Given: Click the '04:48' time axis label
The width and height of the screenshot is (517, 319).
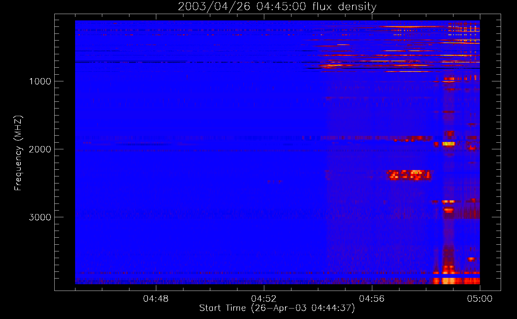Looking at the screenshot, I should [x=156, y=299].
